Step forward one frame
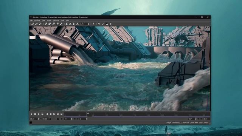Image resolution: width=242 pixels, height=136 pixels. [x=54, y=114]
